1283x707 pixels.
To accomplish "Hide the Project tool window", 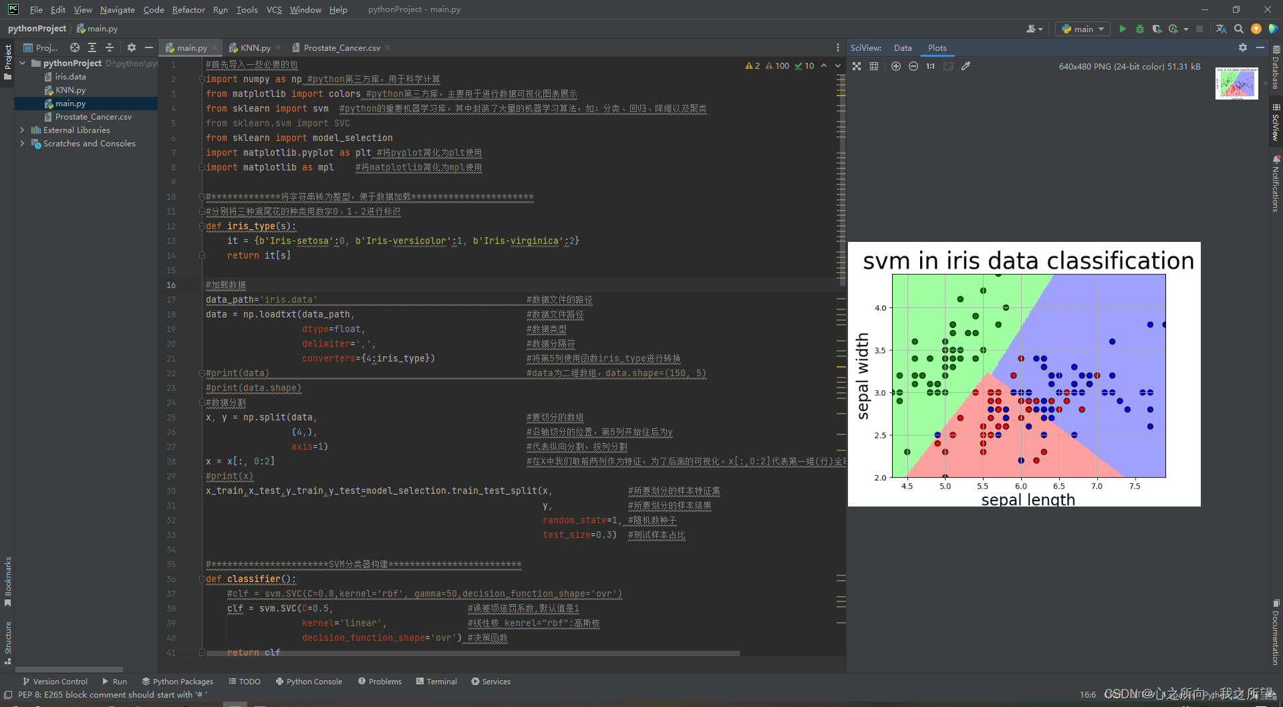I will (x=149, y=47).
